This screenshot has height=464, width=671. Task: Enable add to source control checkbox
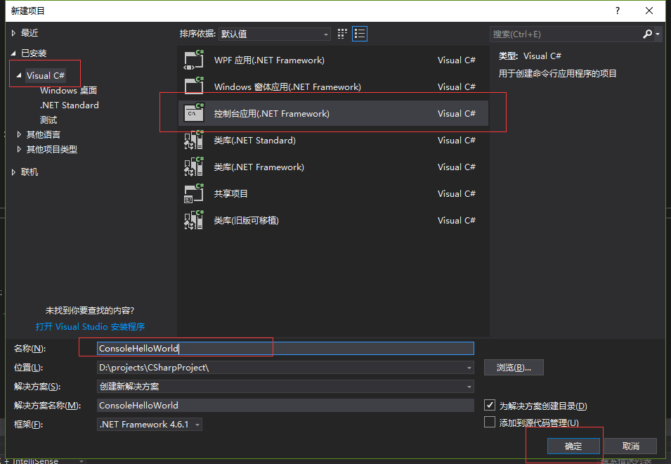(490, 422)
